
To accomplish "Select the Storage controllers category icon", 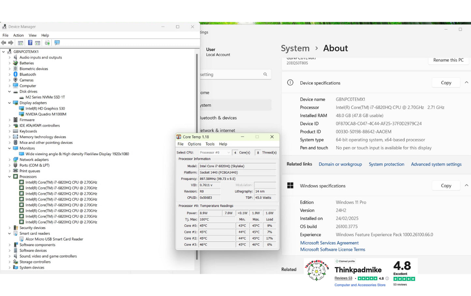I will (15, 262).
